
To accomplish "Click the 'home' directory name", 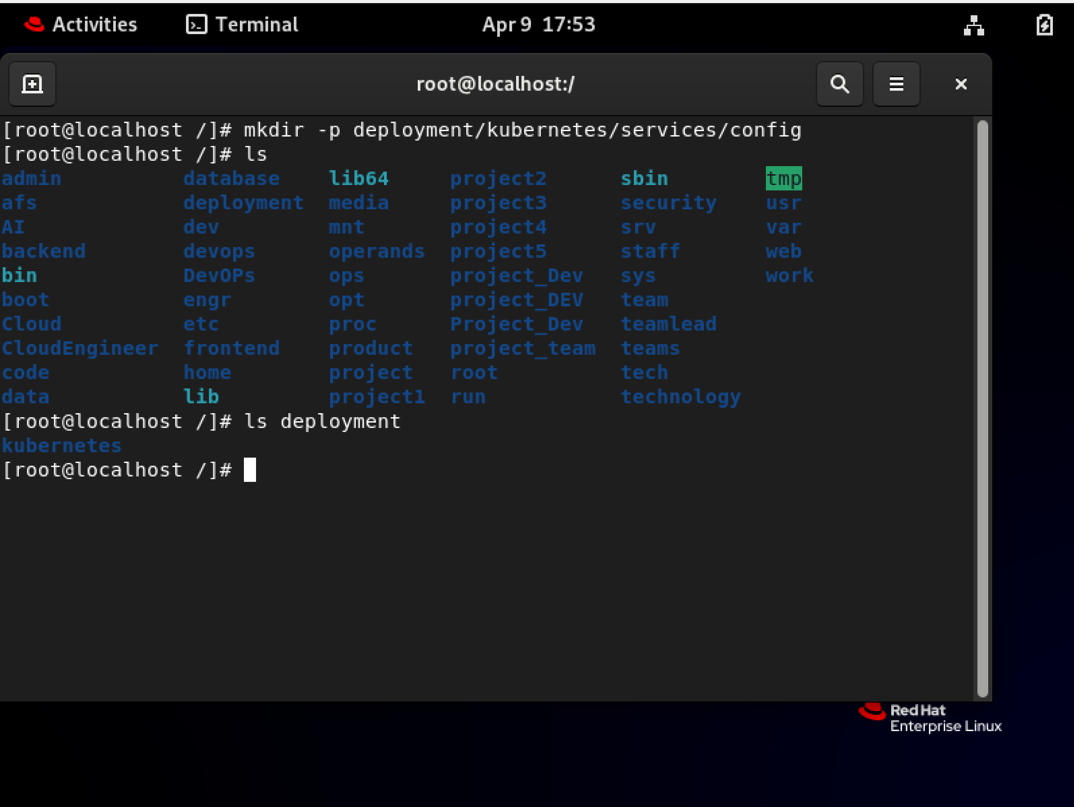I will [x=208, y=372].
